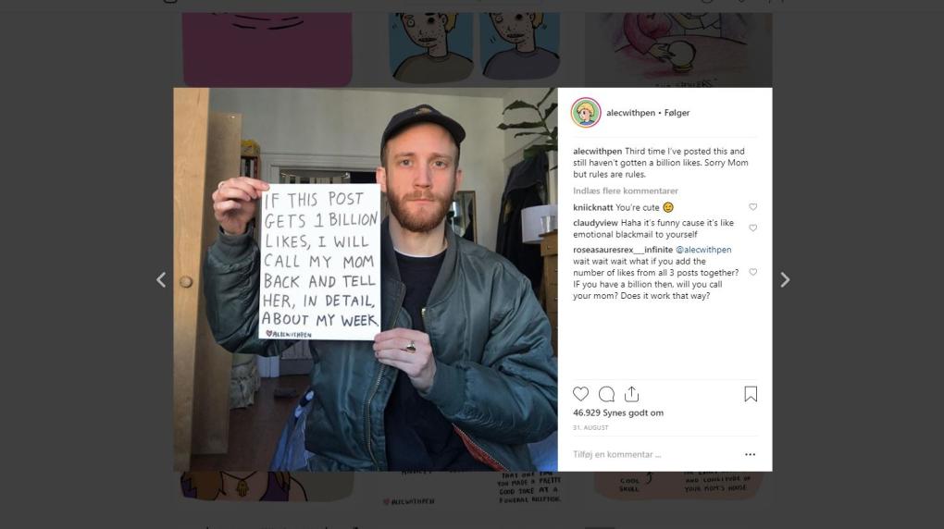Share the post via share icon
This screenshot has height=529, width=944.
pyautogui.click(x=631, y=394)
